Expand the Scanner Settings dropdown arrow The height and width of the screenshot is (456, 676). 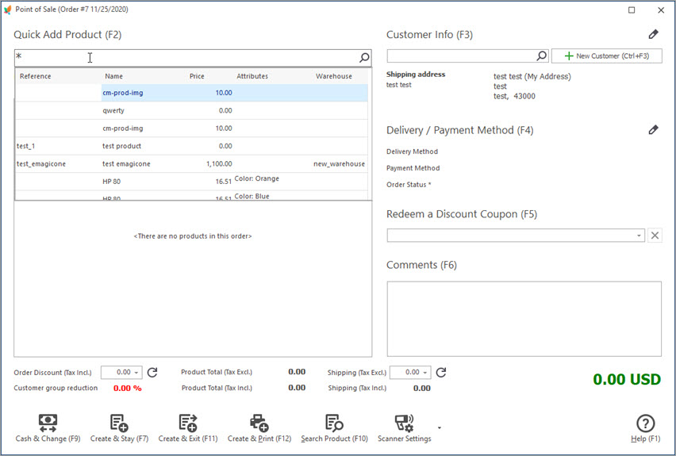coord(440,427)
